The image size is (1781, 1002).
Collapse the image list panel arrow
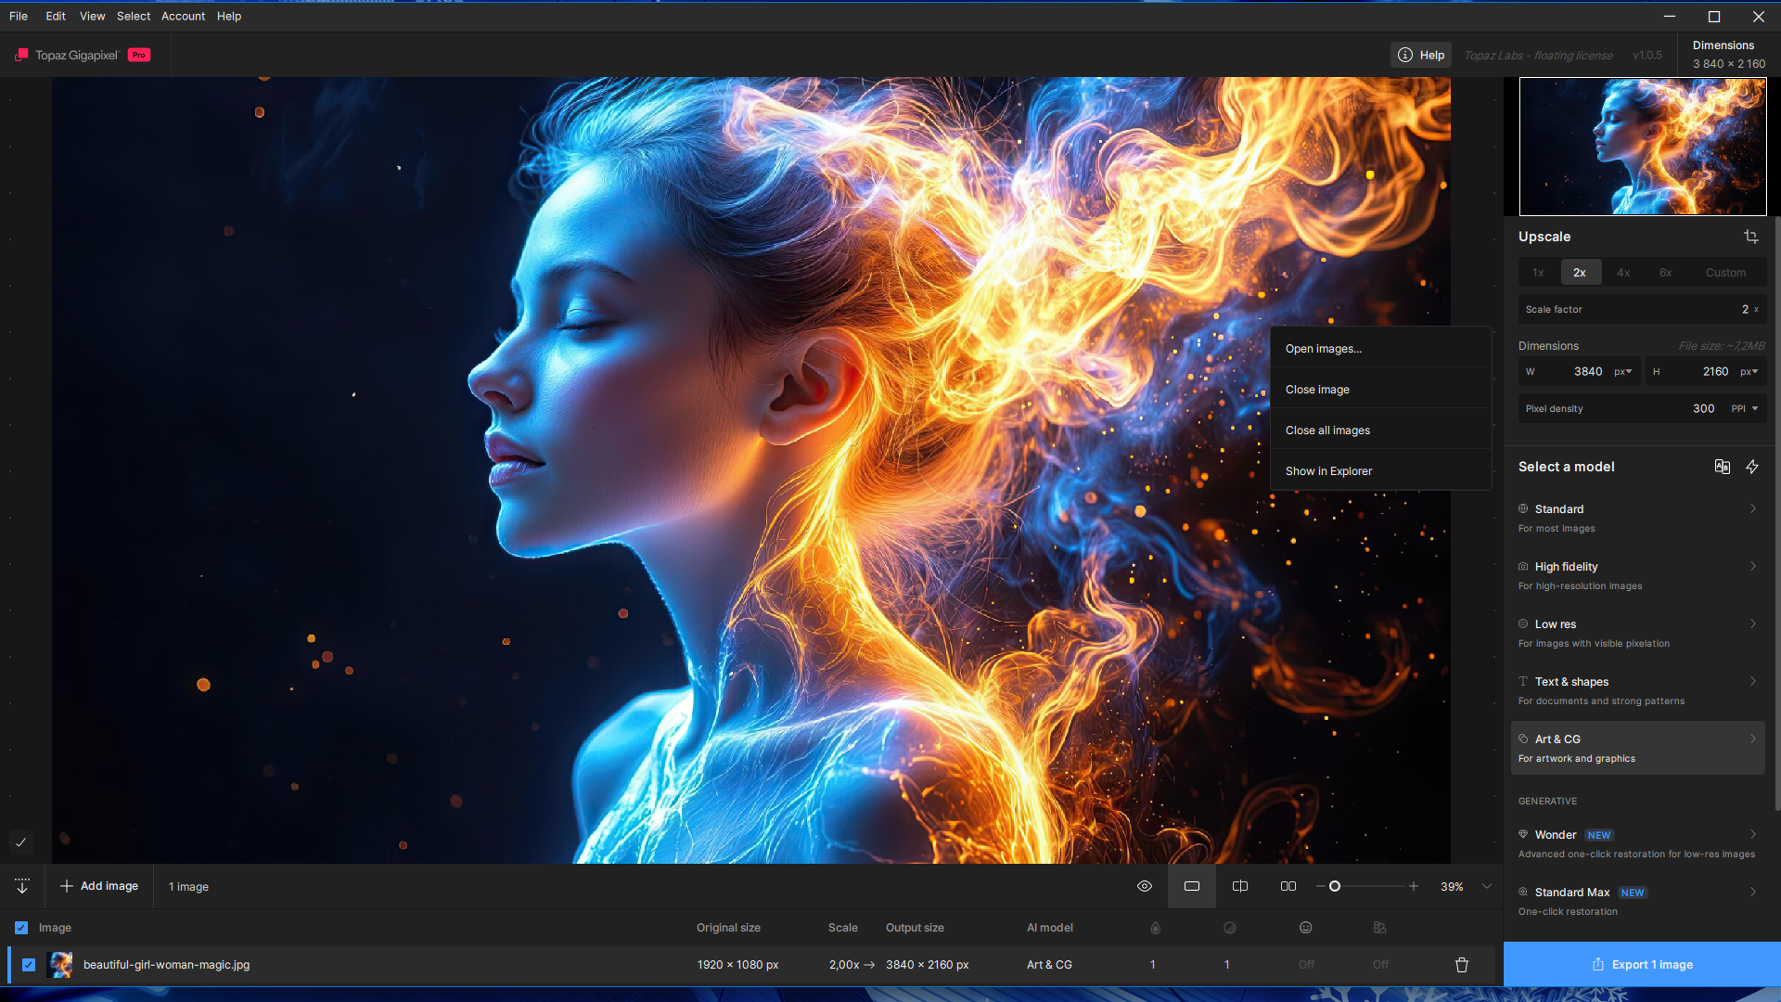click(22, 886)
